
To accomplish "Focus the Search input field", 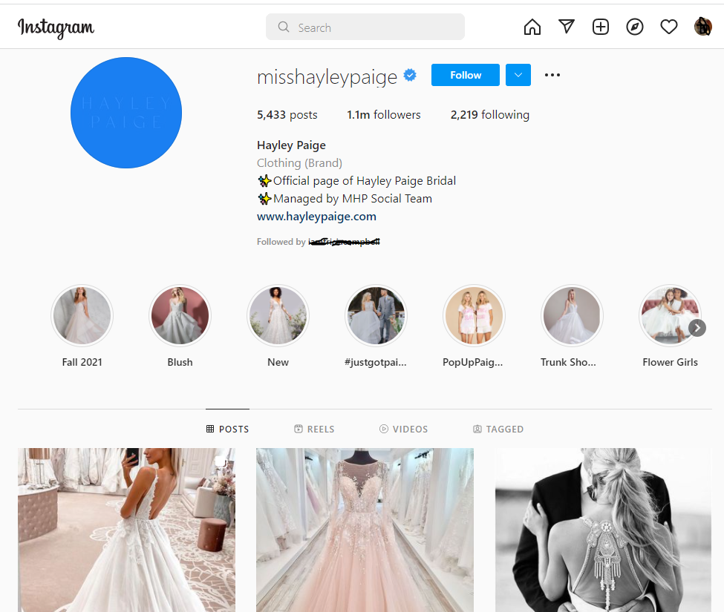I will click(x=365, y=27).
